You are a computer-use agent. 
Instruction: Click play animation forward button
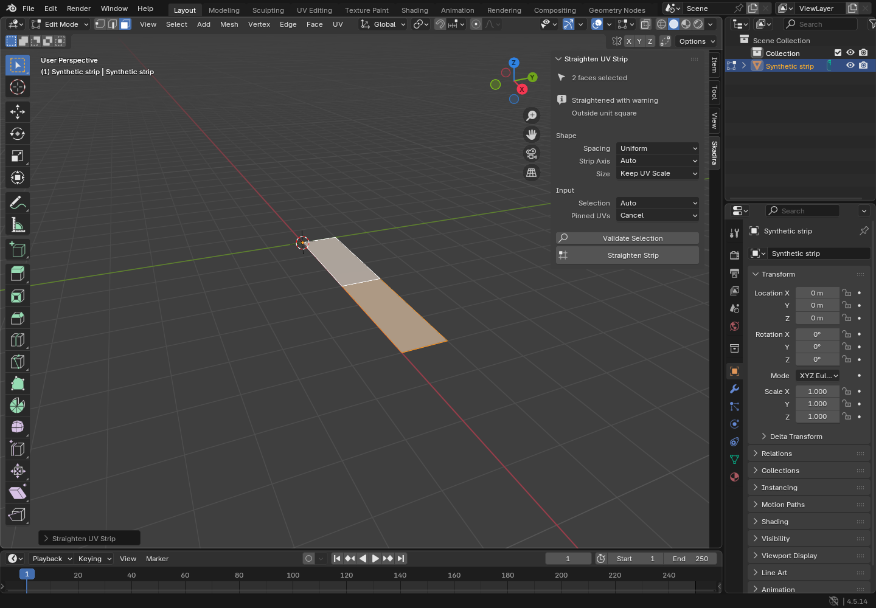375,559
